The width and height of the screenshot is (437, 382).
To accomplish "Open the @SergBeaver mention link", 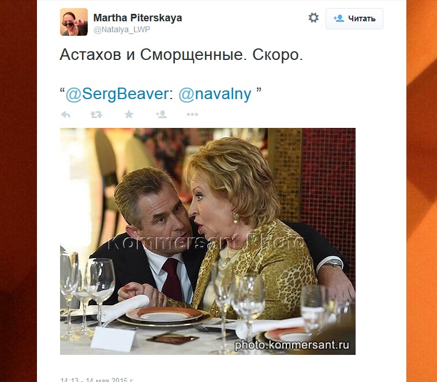I will click(x=117, y=94).
